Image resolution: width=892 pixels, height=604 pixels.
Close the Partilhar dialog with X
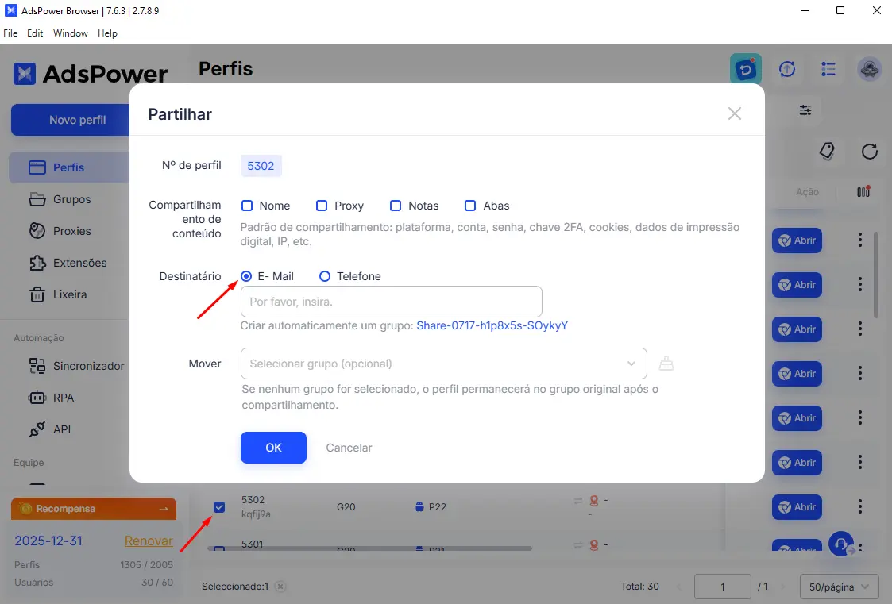pyautogui.click(x=735, y=113)
